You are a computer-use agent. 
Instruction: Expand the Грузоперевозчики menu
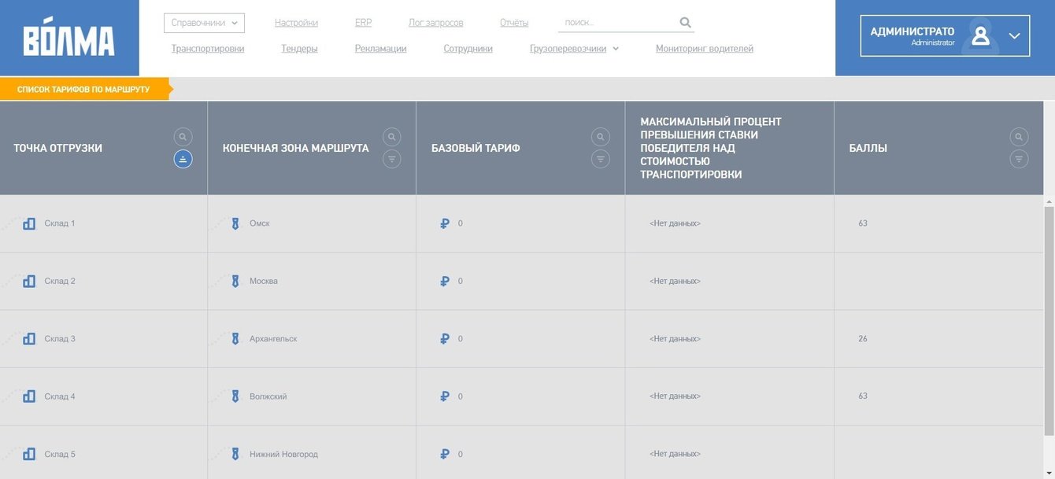point(574,49)
